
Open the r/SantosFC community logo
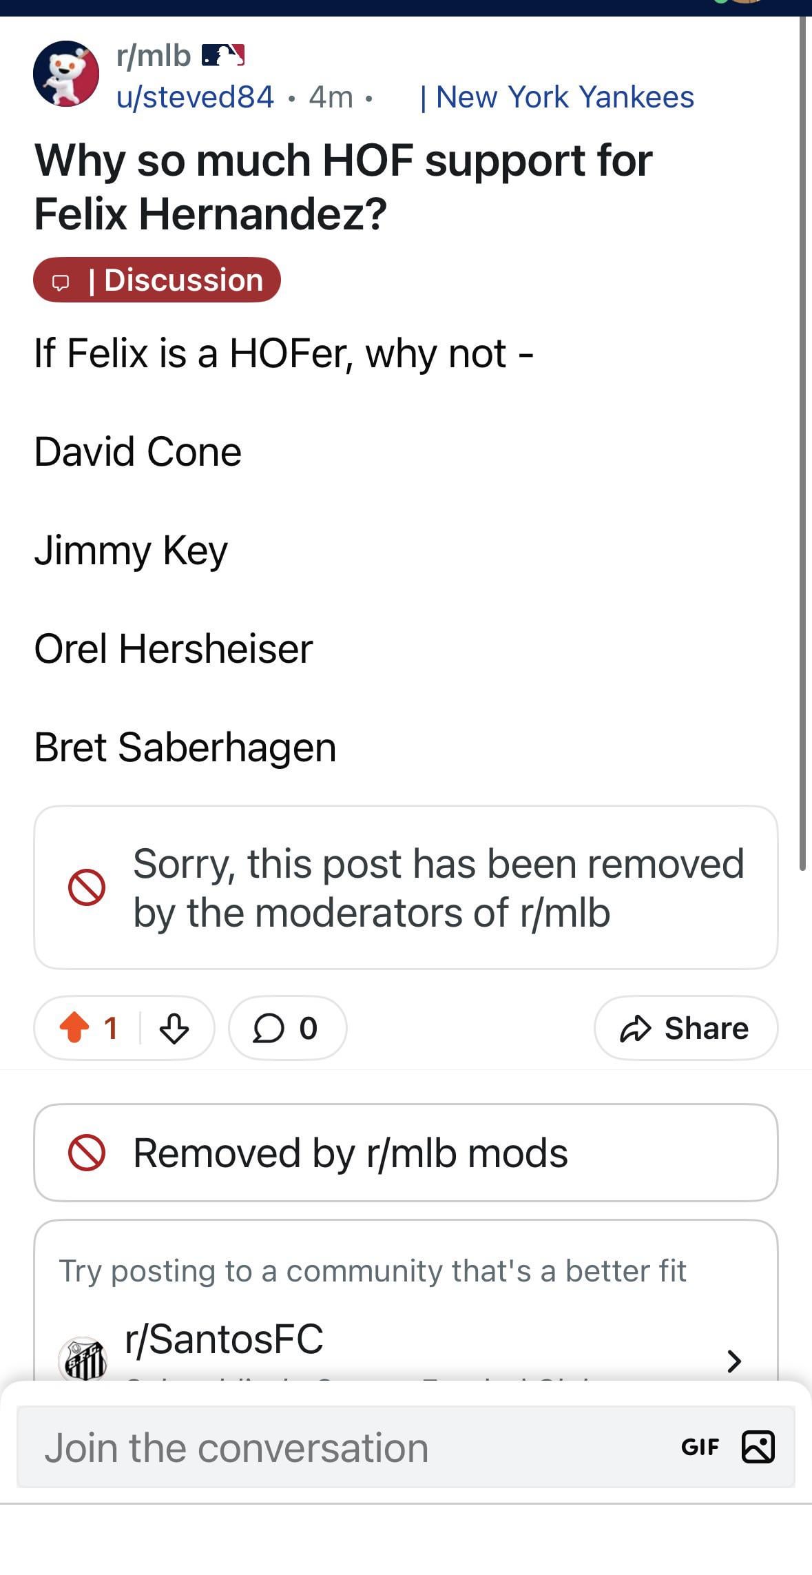[x=83, y=1359]
